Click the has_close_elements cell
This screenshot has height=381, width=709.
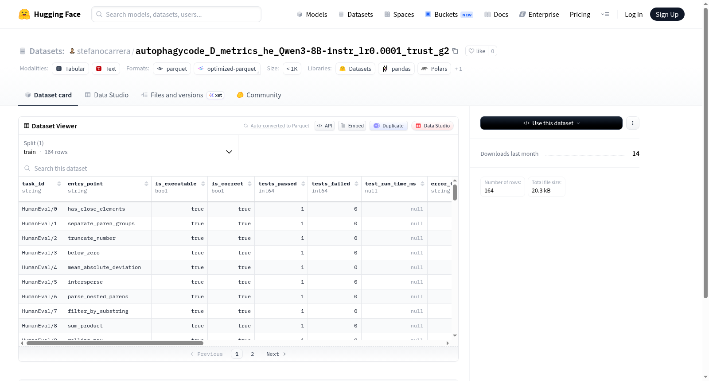pos(108,209)
